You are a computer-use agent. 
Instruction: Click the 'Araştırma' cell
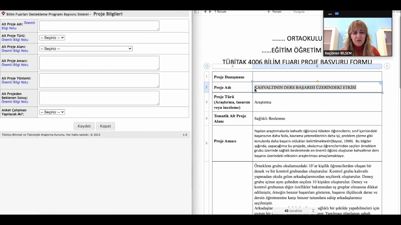click(x=317, y=102)
